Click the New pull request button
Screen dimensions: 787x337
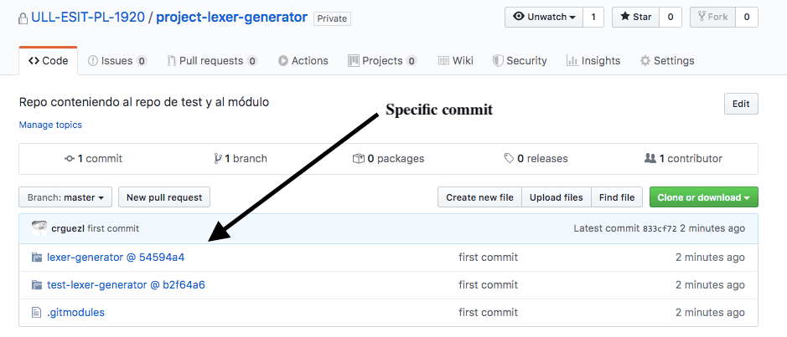[163, 197]
